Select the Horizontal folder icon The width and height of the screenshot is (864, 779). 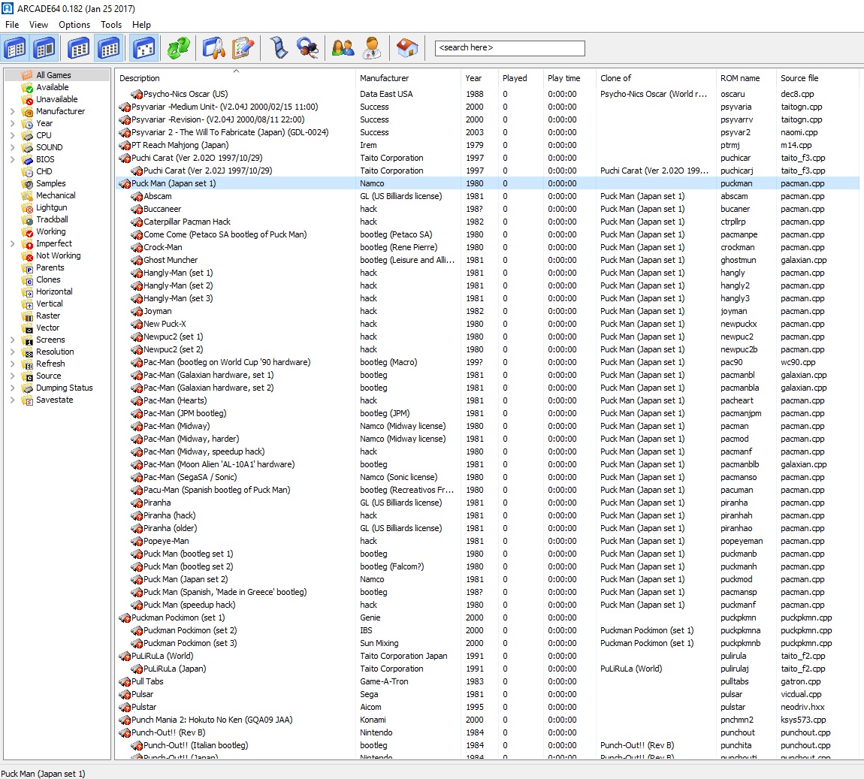(x=28, y=292)
